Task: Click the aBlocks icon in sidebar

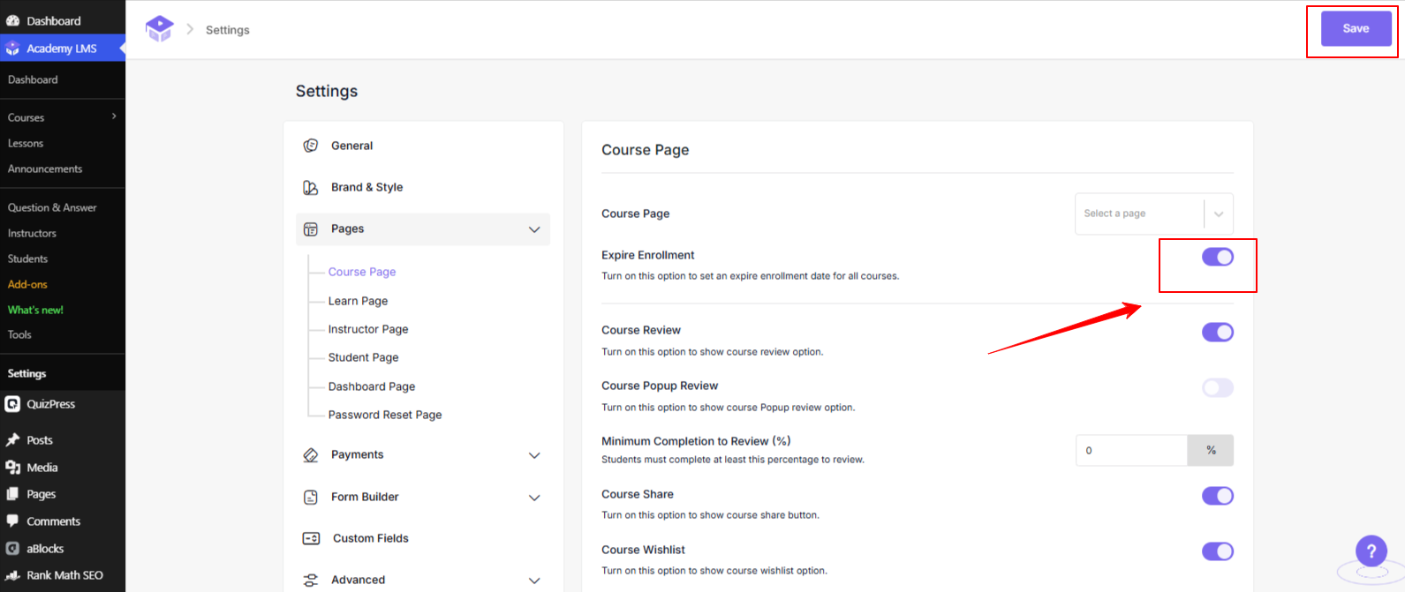Action: click(x=12, y=549)
